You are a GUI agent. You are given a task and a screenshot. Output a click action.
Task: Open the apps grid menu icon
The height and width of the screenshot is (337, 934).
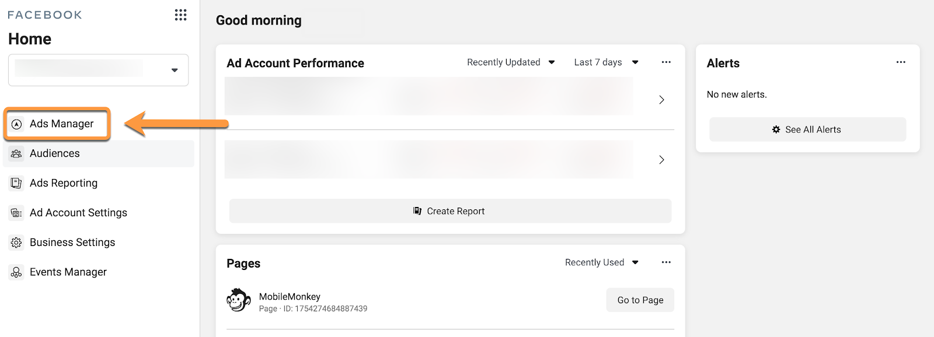(180, 15)
